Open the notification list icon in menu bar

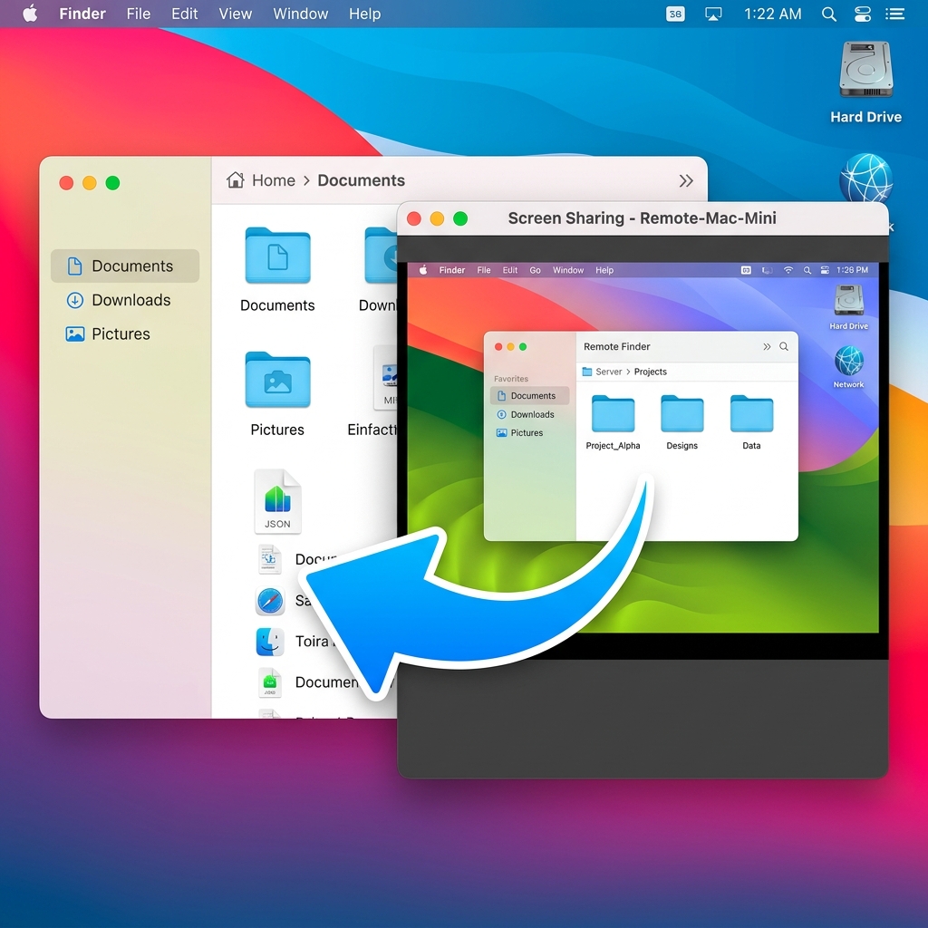point(894,14)
